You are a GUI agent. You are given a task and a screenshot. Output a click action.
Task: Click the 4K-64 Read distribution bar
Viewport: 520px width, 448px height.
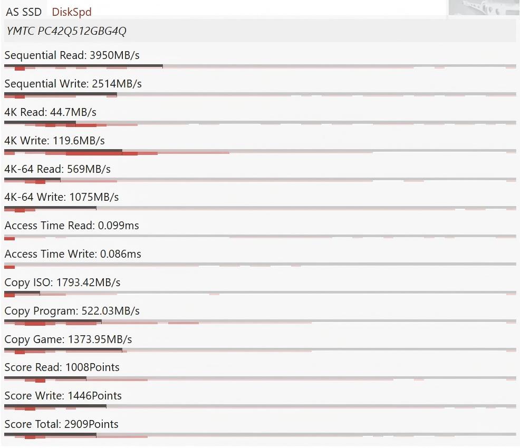[x=260, y=180]
